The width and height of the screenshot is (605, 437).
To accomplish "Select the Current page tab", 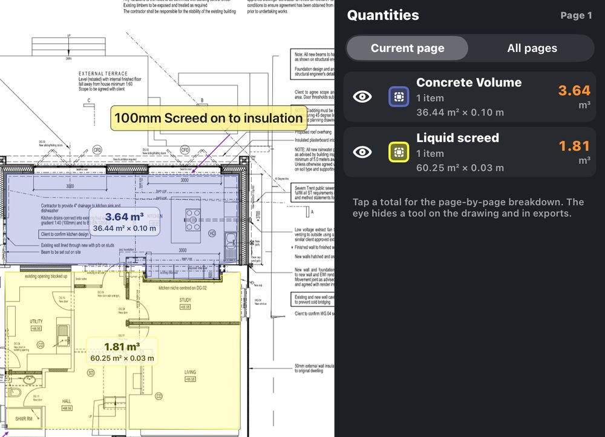I will (407, 48).
